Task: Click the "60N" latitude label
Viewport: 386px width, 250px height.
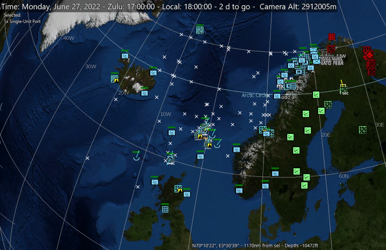Action: point(344,176)
